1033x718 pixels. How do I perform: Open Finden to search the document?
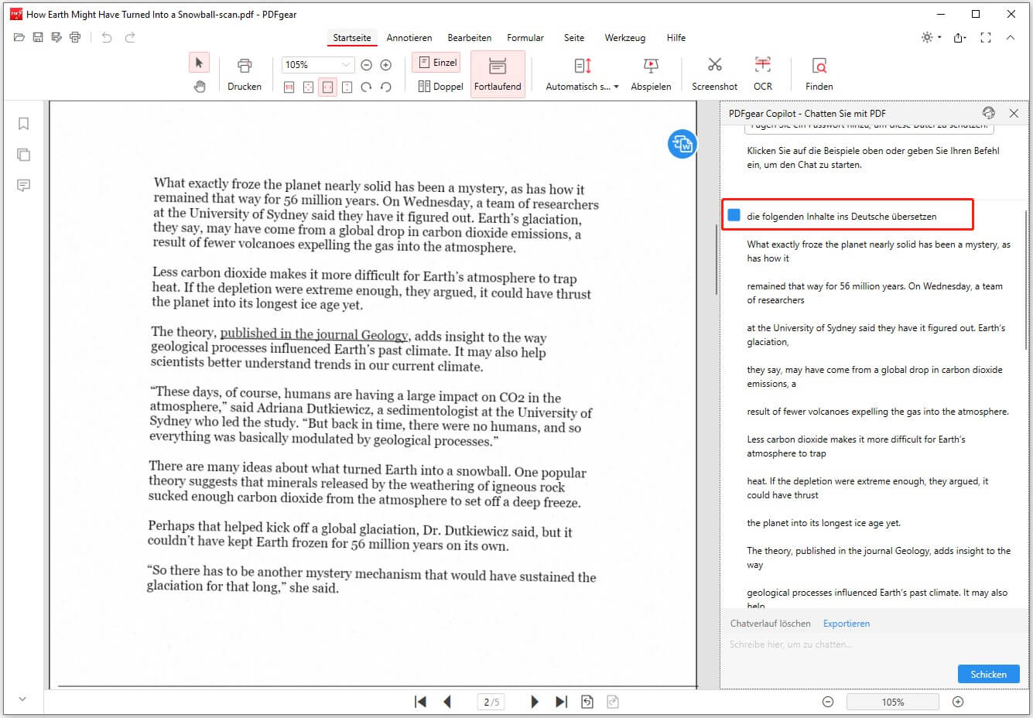tap(818, 74)
